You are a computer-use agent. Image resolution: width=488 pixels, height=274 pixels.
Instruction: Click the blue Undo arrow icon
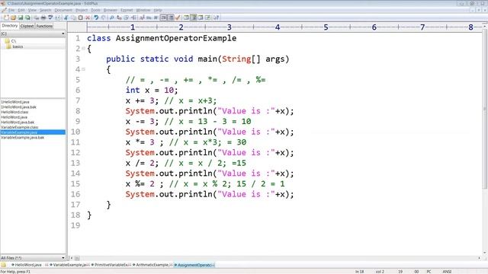coord(96,18)
